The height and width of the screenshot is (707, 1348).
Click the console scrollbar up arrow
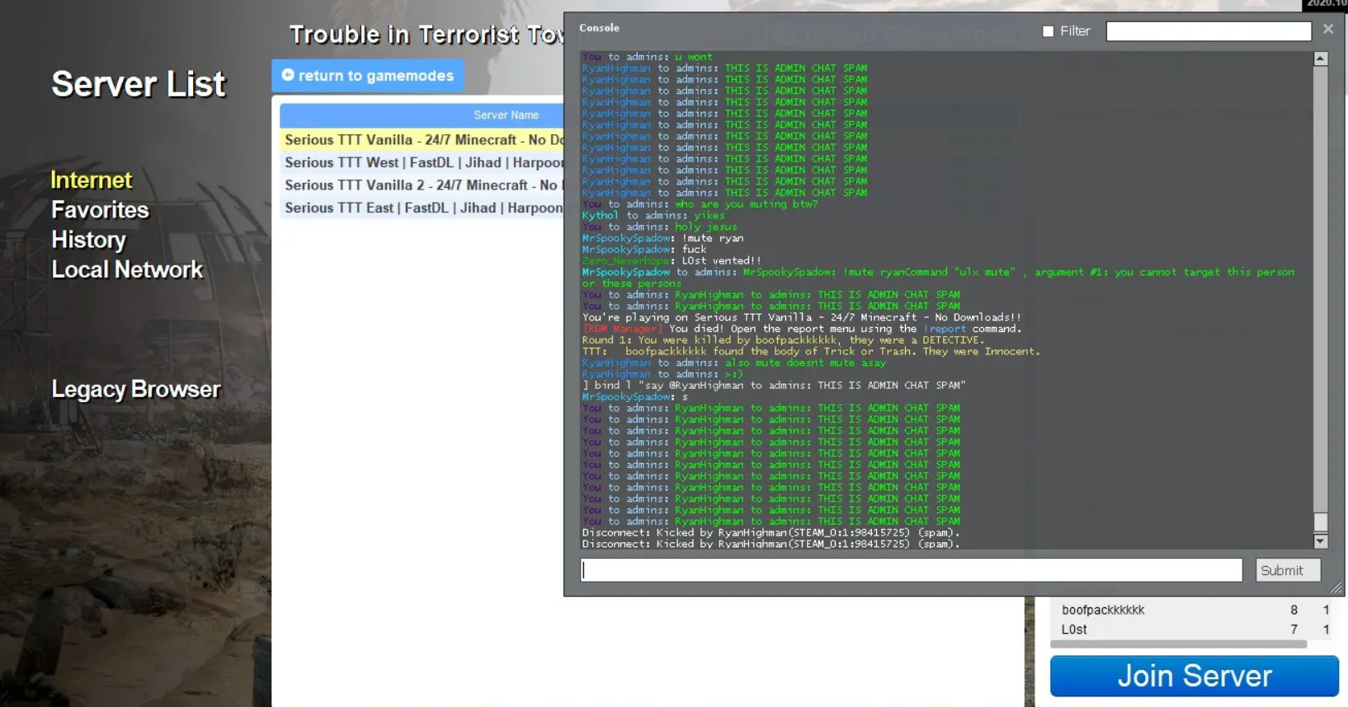pyautogui.click(x=1320, y=59)
